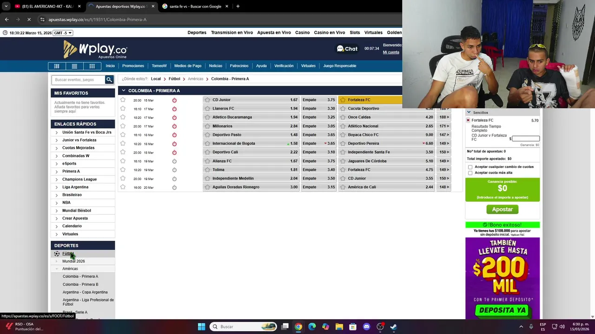Open NBA quick link
The height and width of the screenshot is (334, 595).
pos(66,203)
